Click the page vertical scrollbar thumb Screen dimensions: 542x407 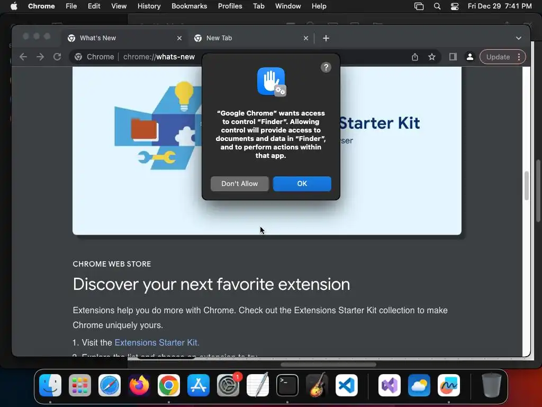click(527, 185)
